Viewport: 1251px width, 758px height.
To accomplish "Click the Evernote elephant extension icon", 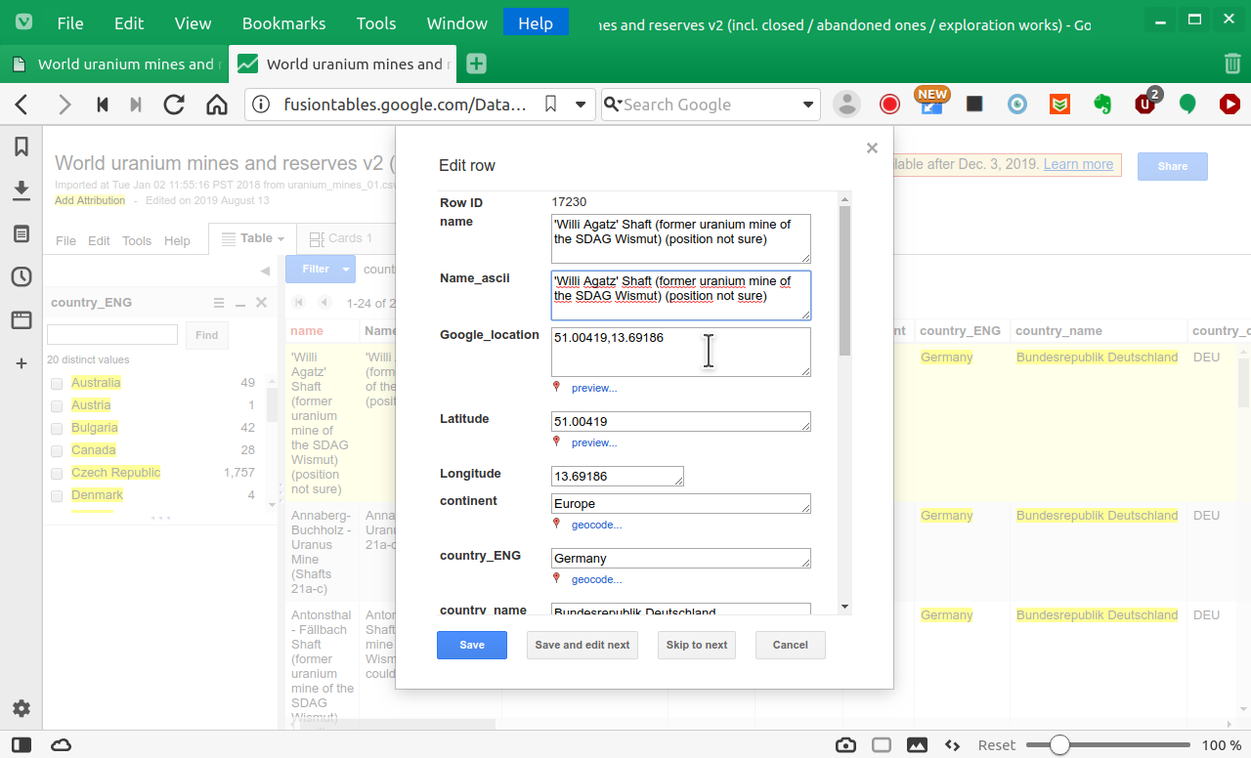I will pyautogui.click(x=1102, y=105).
